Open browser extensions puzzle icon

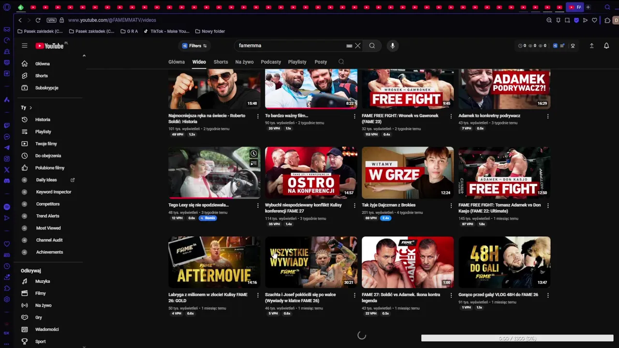pyautogui.click(x=607, y=20)
